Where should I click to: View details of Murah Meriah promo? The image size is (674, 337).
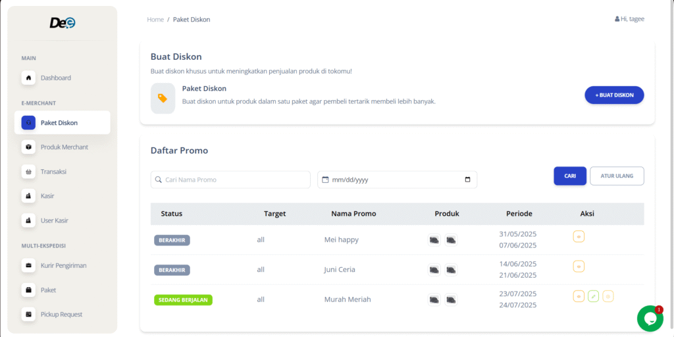coord(579,297)
